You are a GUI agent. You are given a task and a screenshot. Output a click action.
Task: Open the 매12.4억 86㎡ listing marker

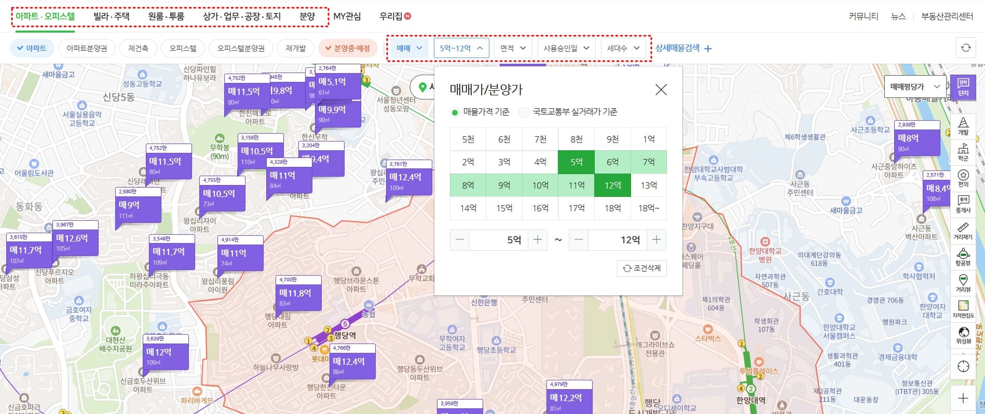click(x=353, y=362)
